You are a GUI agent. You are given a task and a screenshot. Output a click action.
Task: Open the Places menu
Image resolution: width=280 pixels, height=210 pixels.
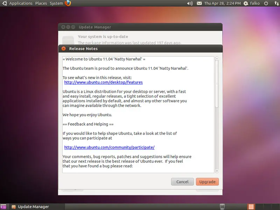pyautogui.click(x=41, y=3)
